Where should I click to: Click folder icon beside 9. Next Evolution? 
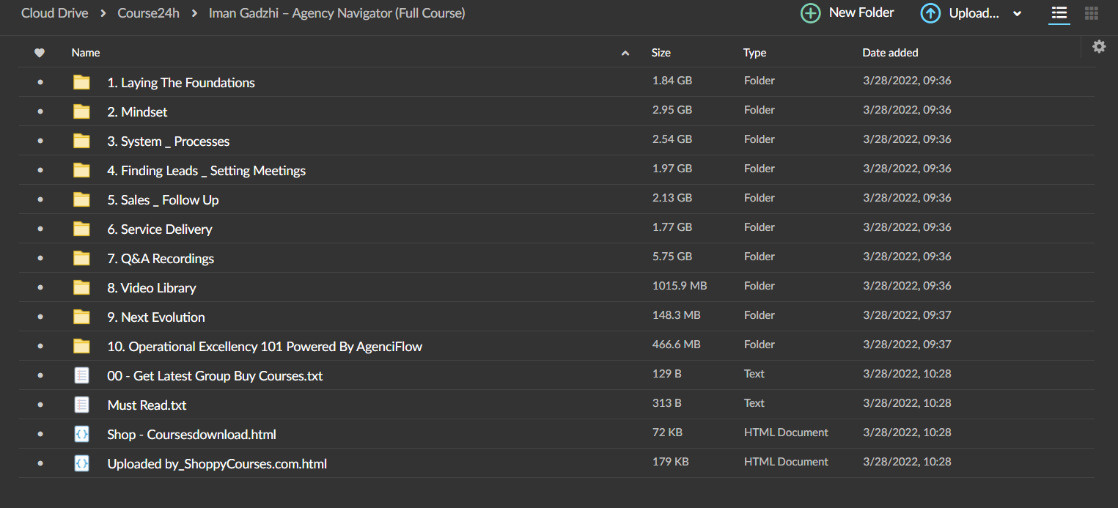point(81,317)
